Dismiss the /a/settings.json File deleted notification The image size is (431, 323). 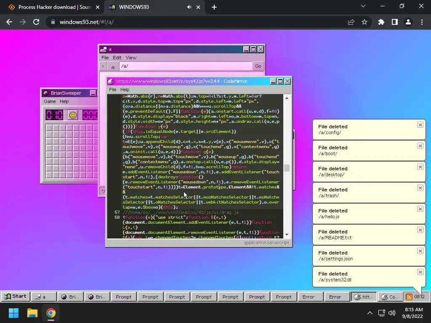point(420,251)
